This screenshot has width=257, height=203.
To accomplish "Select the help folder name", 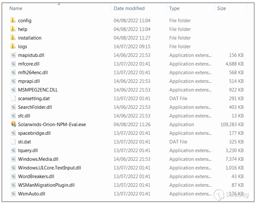I will (23, 29).
